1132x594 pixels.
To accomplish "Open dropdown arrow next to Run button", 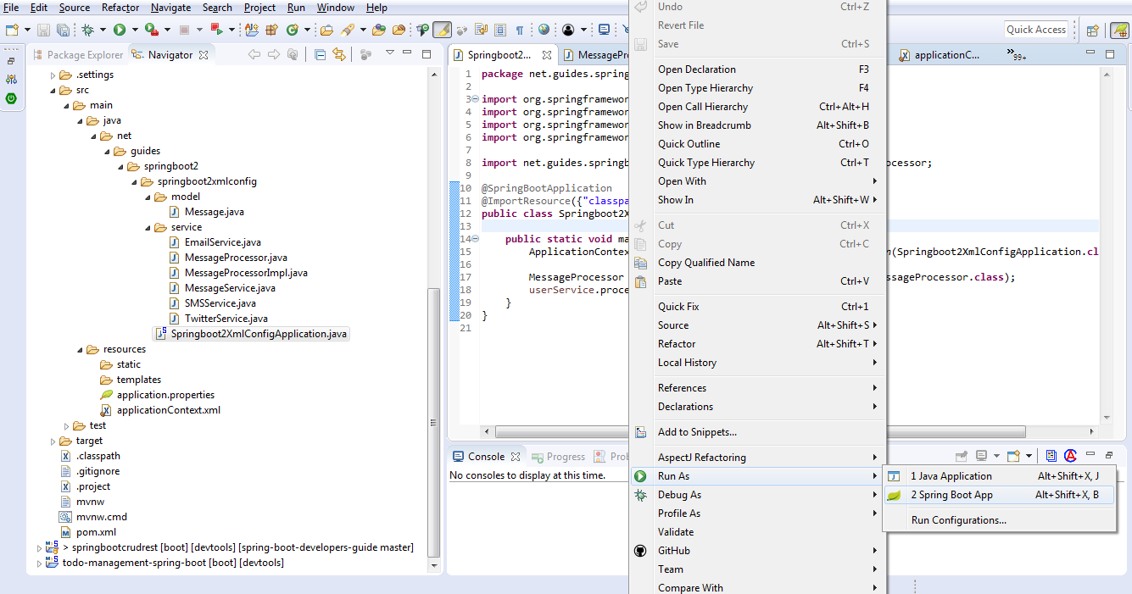I will click(135, 30).
